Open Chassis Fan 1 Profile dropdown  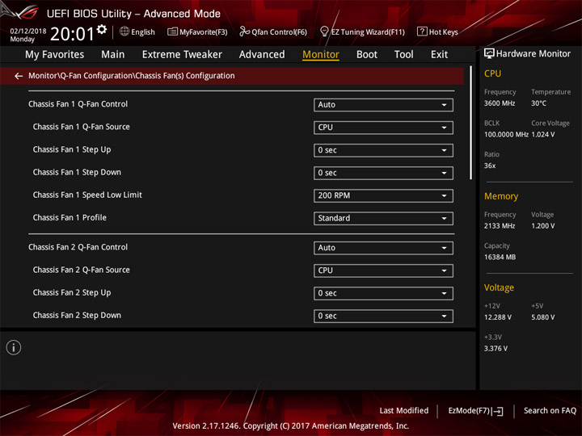(383, 218)
